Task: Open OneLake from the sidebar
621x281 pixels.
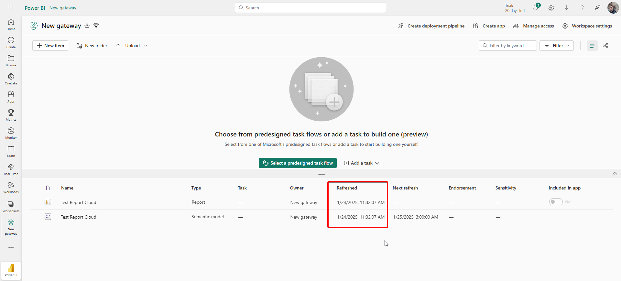Action: 11,79
